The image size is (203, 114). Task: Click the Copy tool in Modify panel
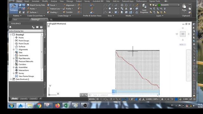point(122,9)
